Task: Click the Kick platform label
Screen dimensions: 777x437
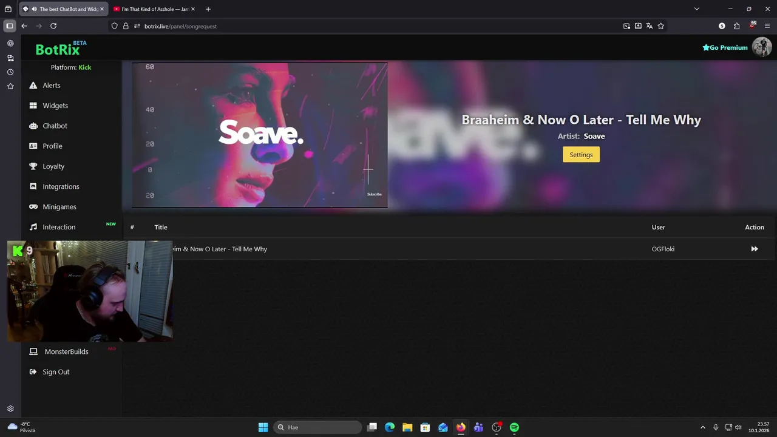Action: [x=85, y=67]
